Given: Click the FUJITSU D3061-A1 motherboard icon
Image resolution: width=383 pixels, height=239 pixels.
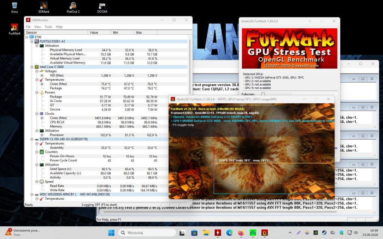Looking at the screenshot, I should 37,41.
